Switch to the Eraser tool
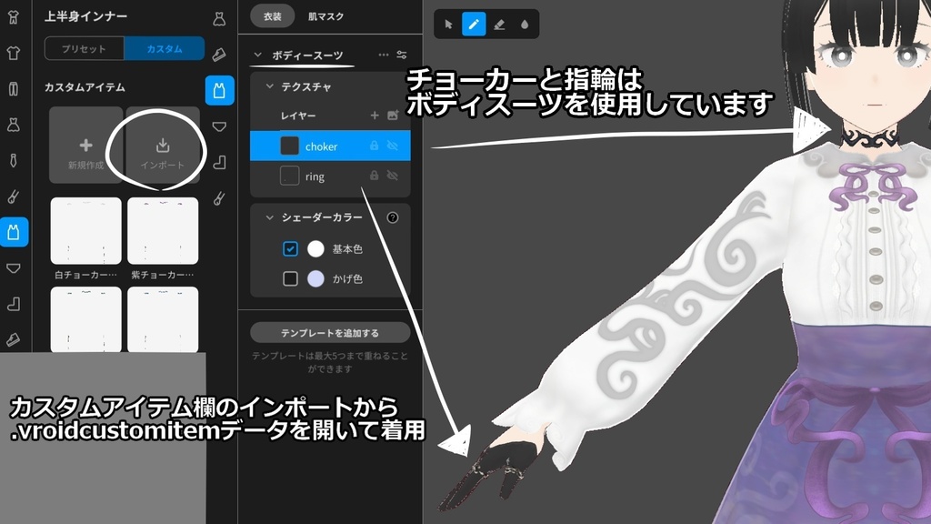The height and width of the screenshot is (524, 931). pos(499,25)
